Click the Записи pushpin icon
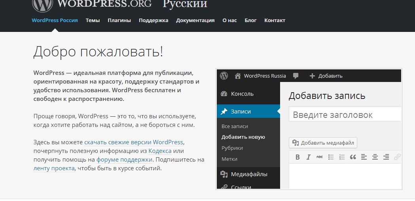The image size is (415, 201). [x=224, y=112]
